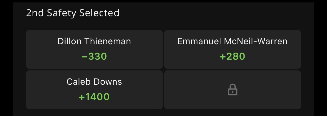327x116 pixels.
Task: Click the padlock icon in the locked cell
Action: point(232,90)
